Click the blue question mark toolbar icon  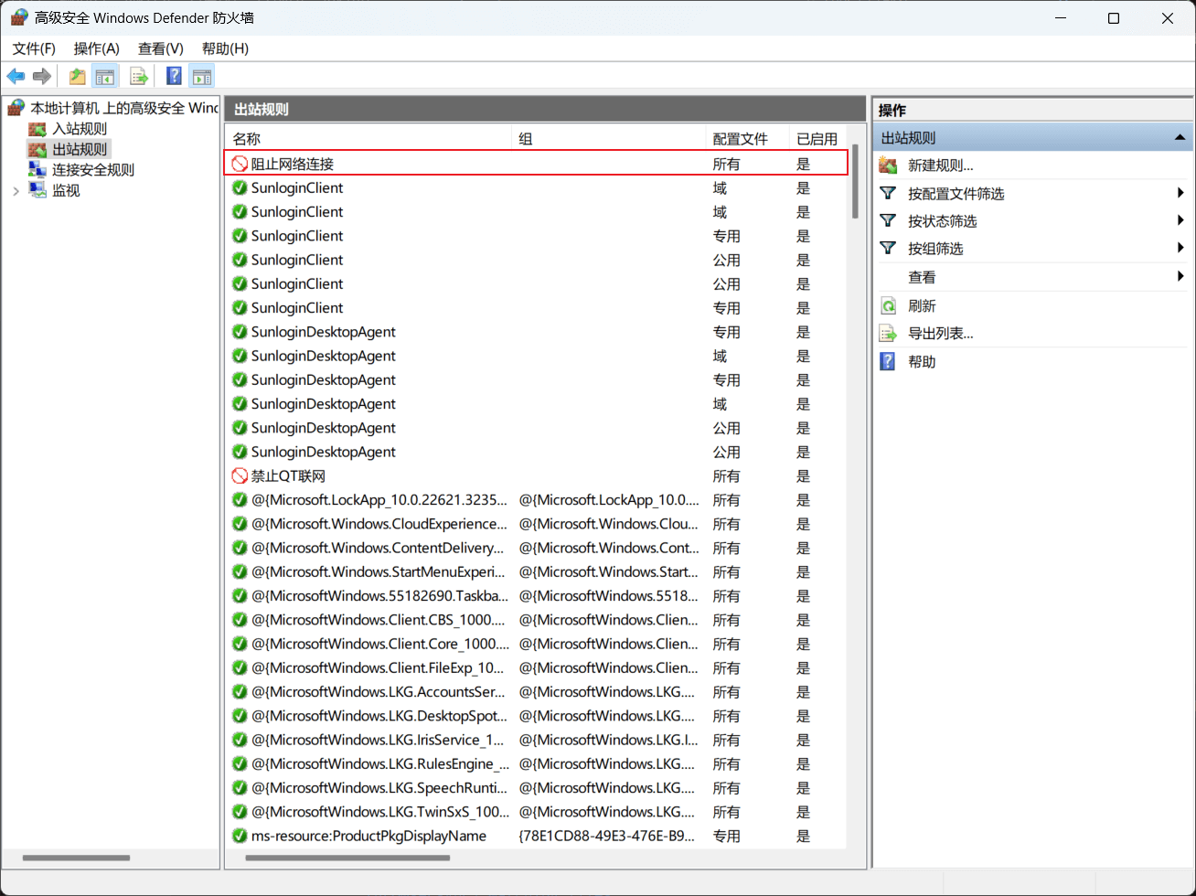click(x=174, y=77)
